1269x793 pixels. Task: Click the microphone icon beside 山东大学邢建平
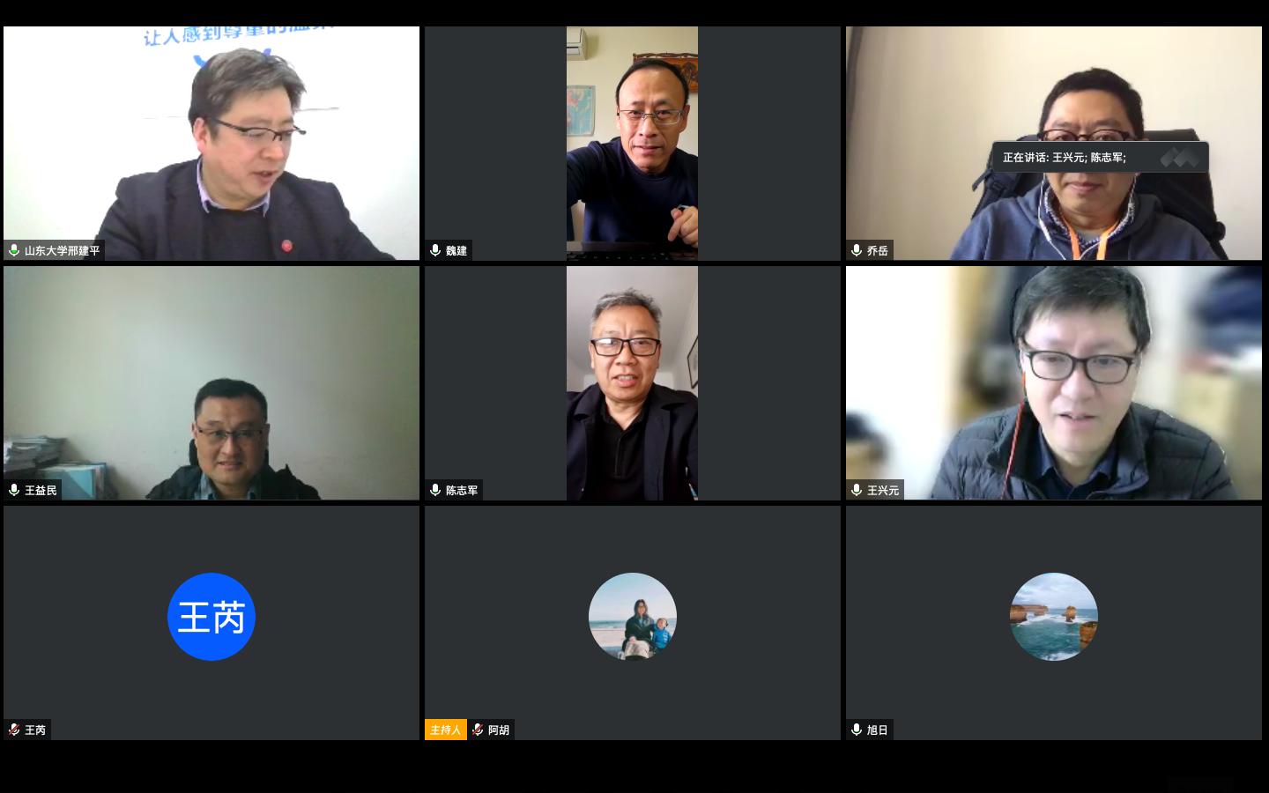click(14, 250)
